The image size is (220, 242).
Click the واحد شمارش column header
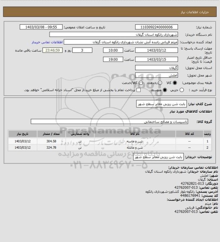tap(80, 134)
